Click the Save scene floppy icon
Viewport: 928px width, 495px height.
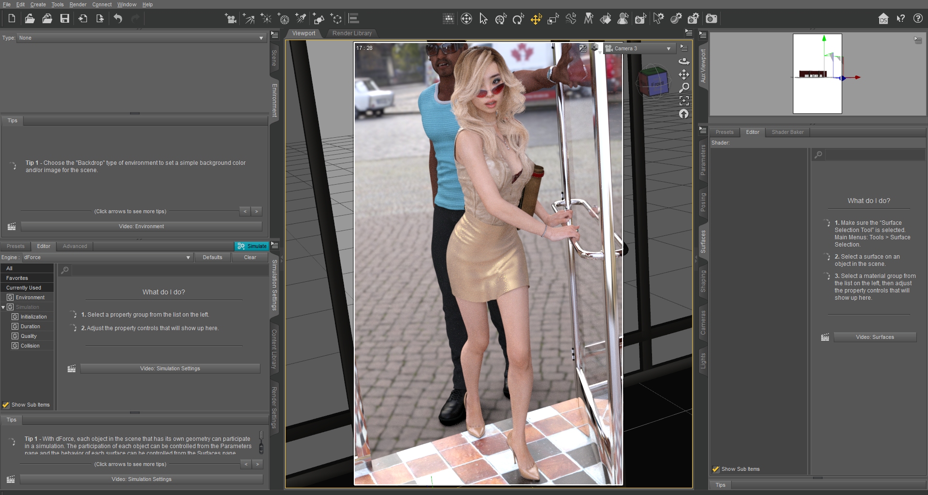(x=65, y=19)
